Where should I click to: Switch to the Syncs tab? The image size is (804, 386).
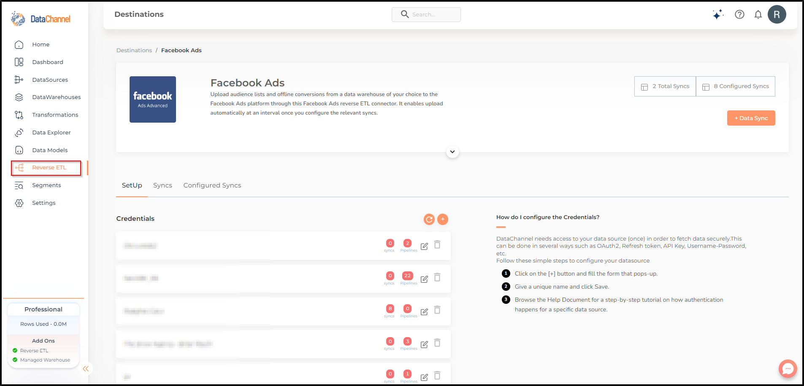pyautogui.click(x=162, y=185)
